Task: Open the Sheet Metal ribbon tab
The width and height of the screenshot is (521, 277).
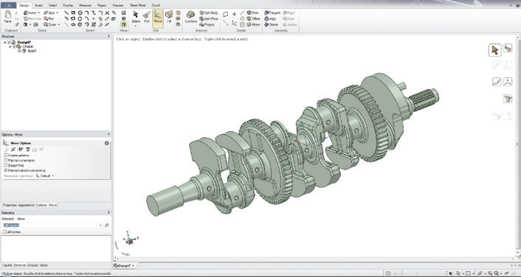Action: 137,5
